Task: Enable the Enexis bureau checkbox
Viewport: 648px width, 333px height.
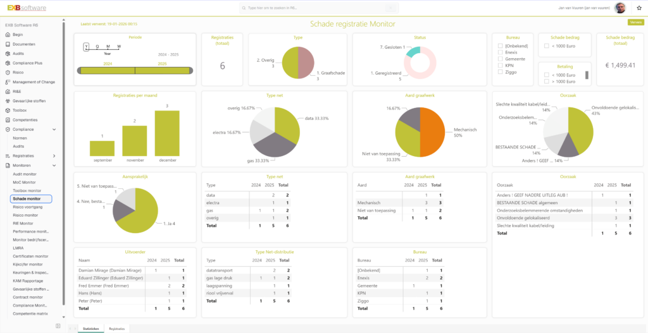Action: click(501, 52)
